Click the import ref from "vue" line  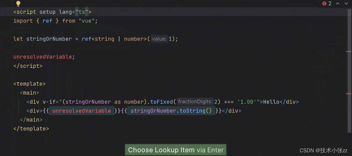point(56,21)
